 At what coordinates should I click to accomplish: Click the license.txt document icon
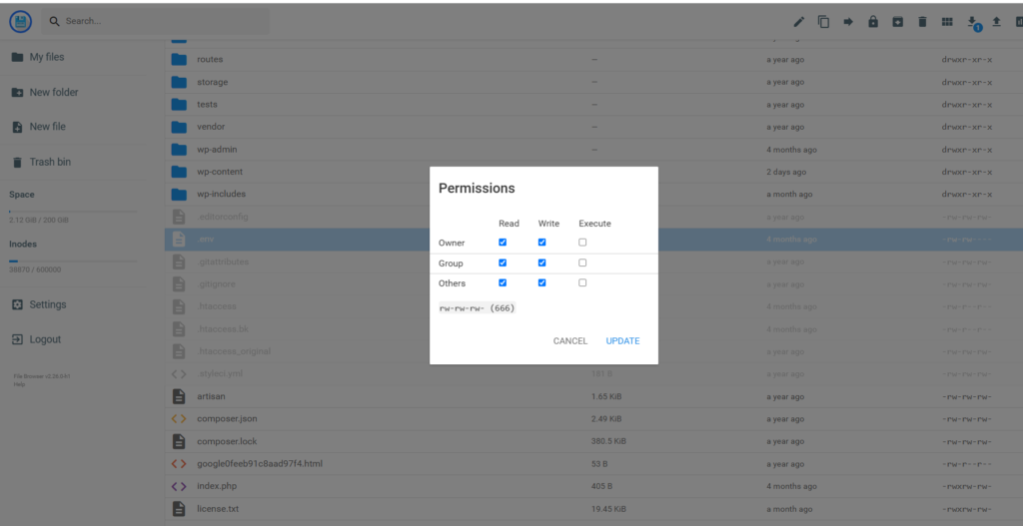click(x=179, y=508)
